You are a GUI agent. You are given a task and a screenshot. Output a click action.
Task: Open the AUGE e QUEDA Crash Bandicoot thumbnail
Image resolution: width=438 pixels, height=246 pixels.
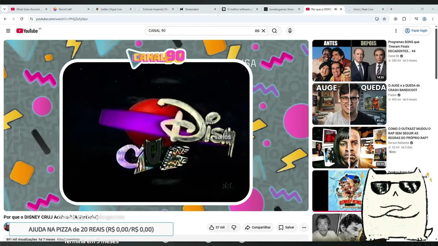(x=349, y=104)
